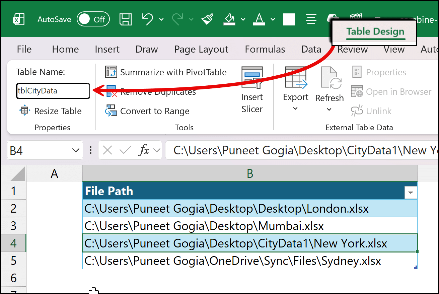Expand the Refresh dropdown arrow
The image size is (439, 294).
[329, 109]
